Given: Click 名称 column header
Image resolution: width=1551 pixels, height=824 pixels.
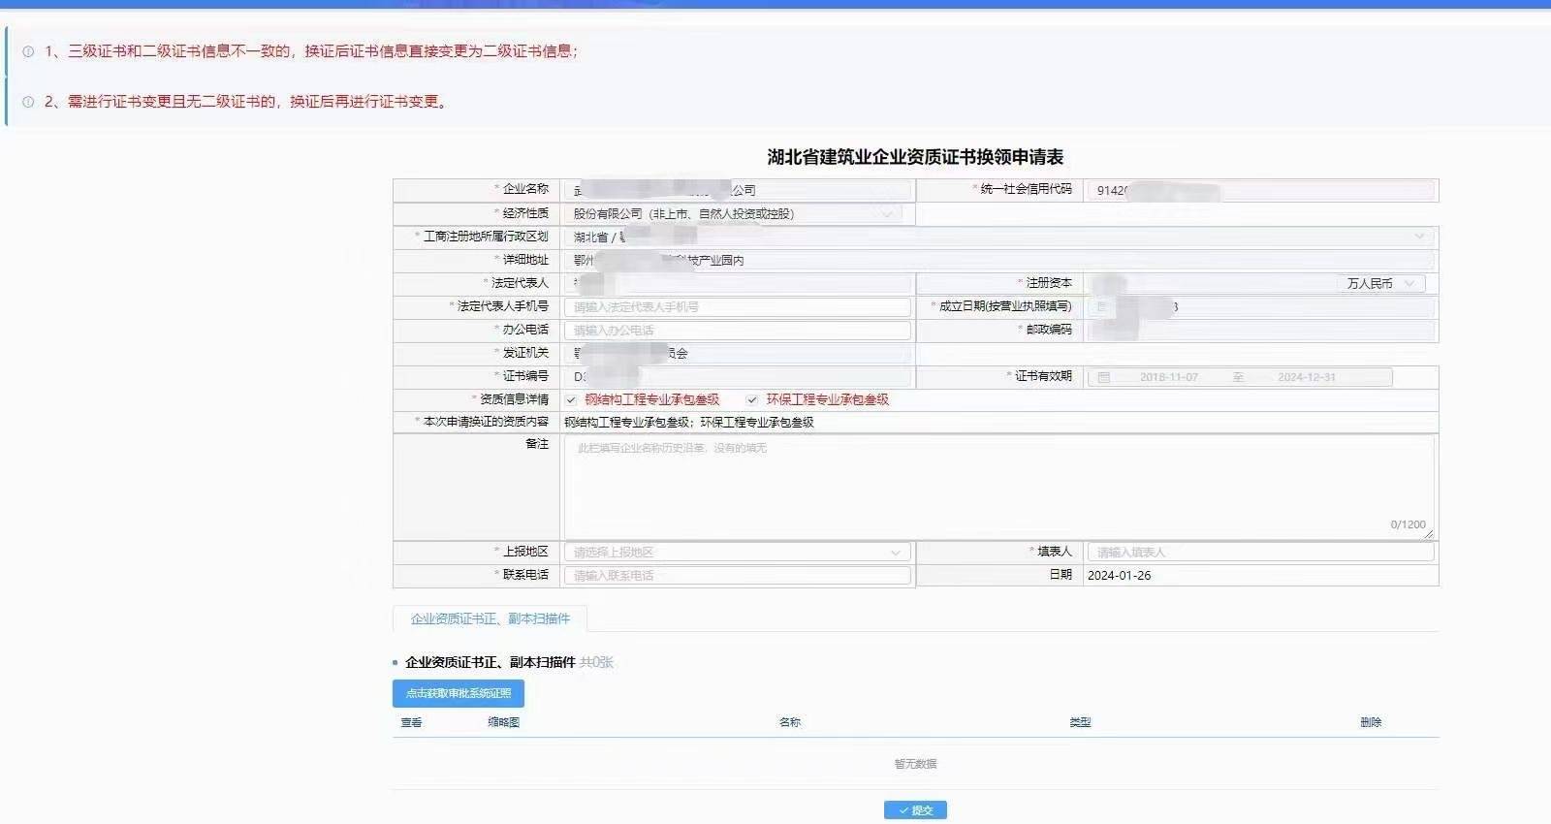Looking at the screenshot, I should pyautogui.click(x=790, y=722).
